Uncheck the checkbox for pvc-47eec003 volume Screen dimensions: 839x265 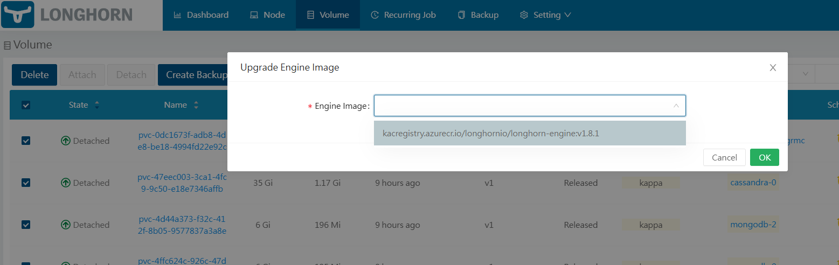[26, 183]
